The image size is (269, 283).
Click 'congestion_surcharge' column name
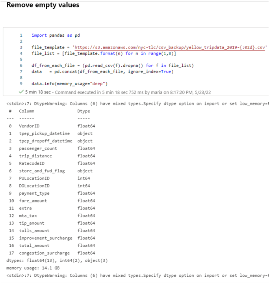[44, 253]
